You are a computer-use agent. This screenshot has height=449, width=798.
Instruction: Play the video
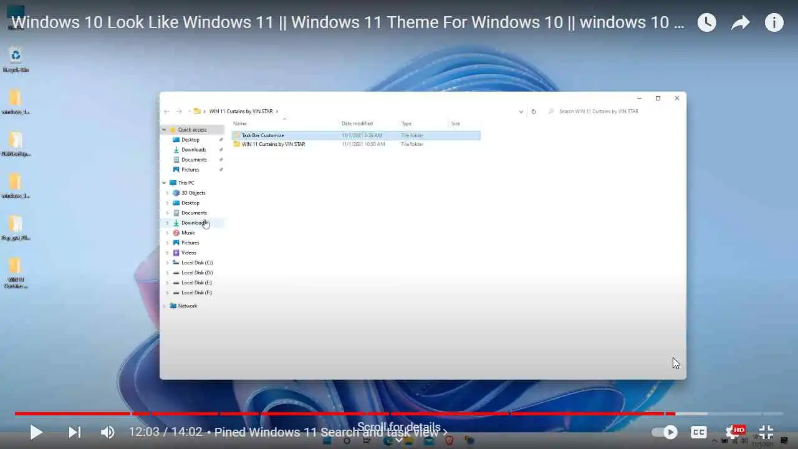coord(36,432)
